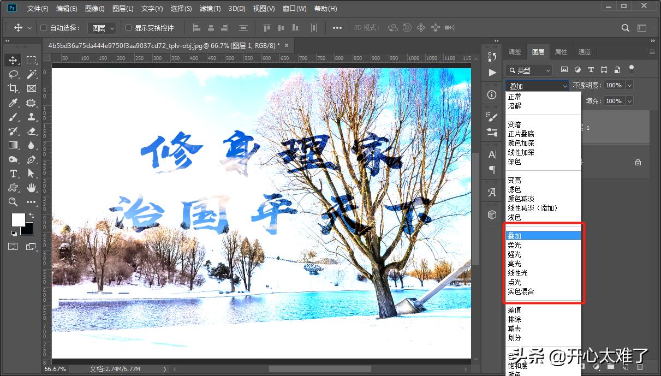Enable the 自动选择 checkbox
This screenshot has height=376, width=661.
click(x=44, y=28)
